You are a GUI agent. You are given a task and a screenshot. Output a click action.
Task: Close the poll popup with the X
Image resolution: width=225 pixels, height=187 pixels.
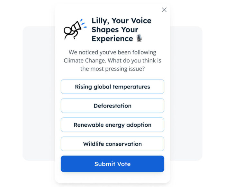164,10
